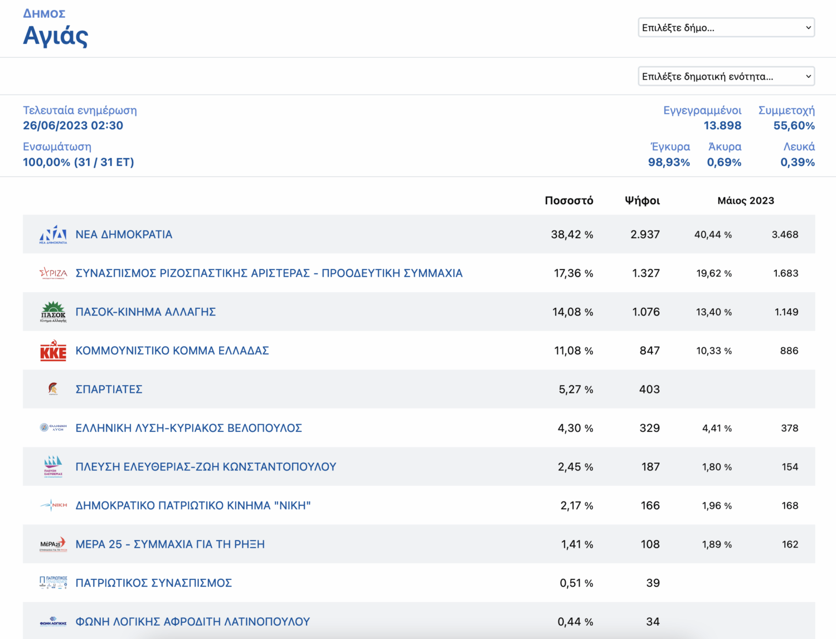Image resolution: width=836 pixels, height=639 pixels.
Task: Click the Μάιος 2023 column header
Action: pos(746,201)
